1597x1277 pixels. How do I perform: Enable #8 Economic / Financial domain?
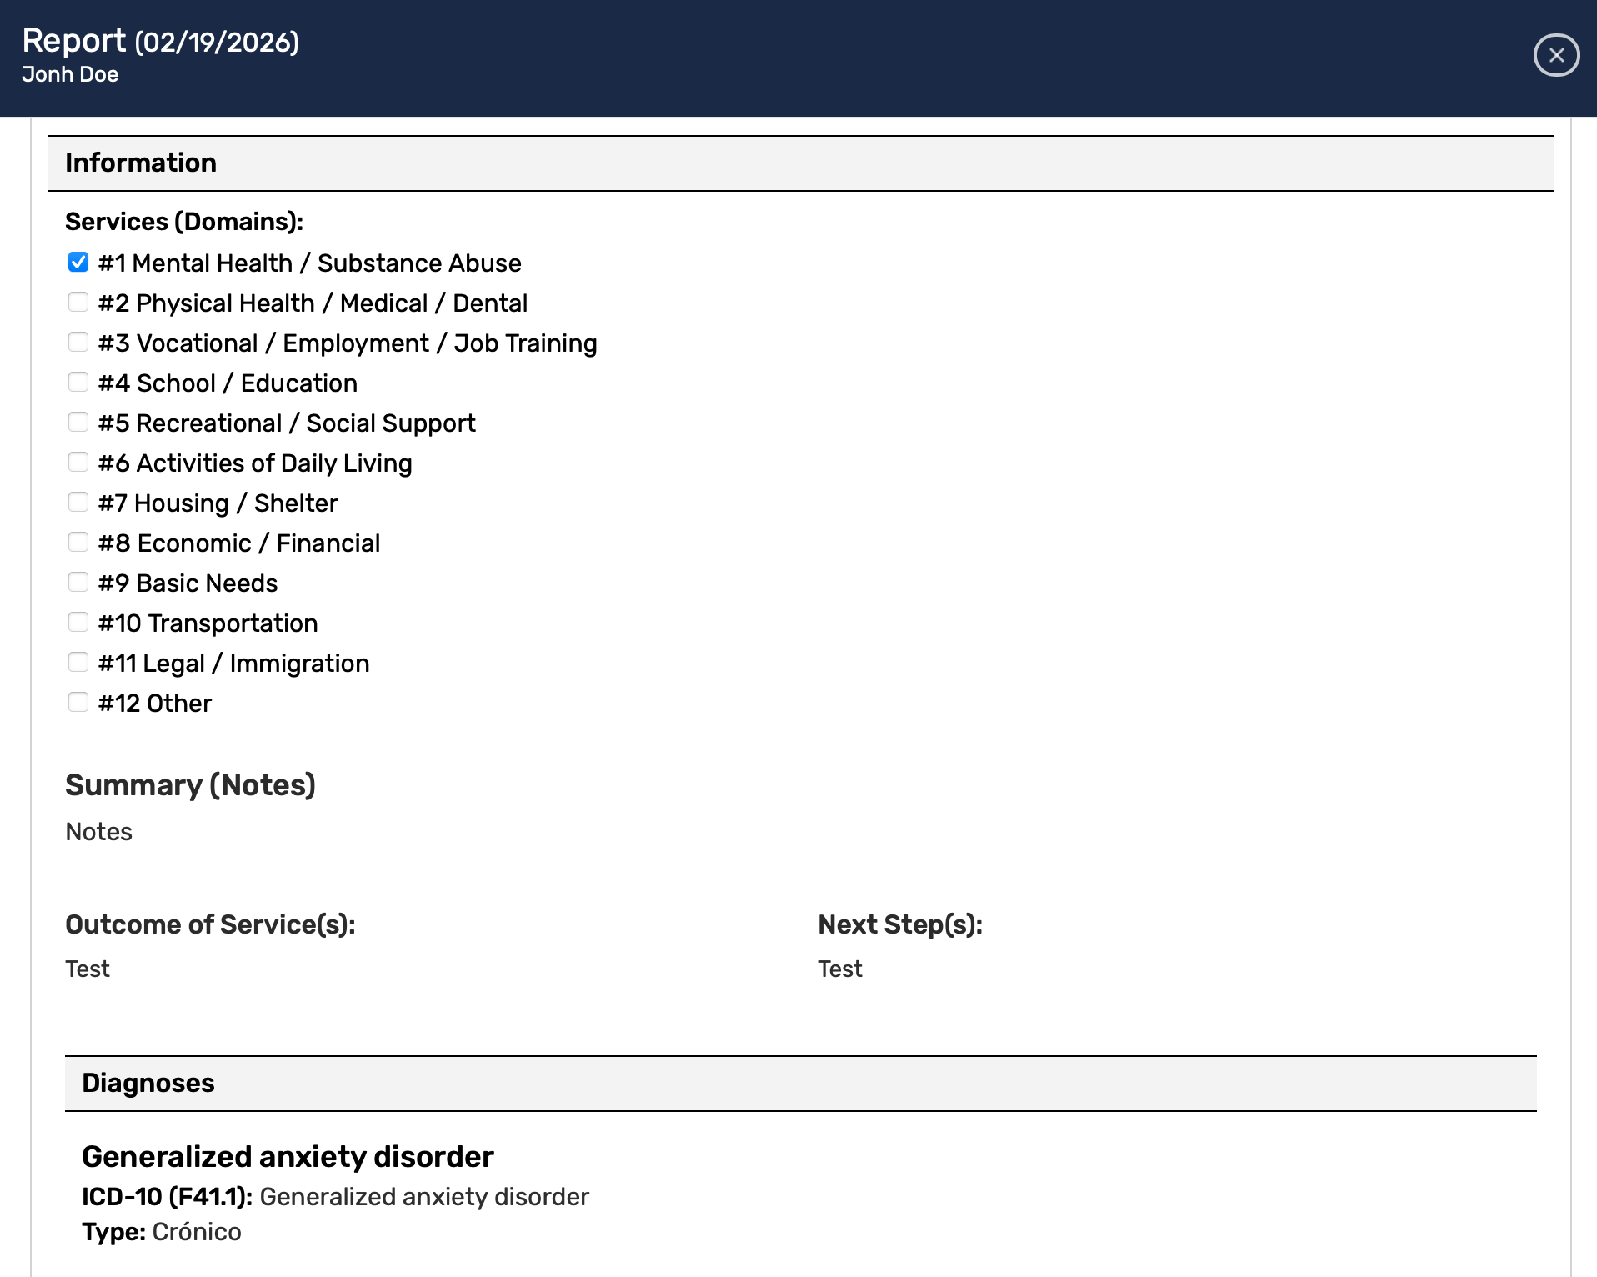[78, 543]
